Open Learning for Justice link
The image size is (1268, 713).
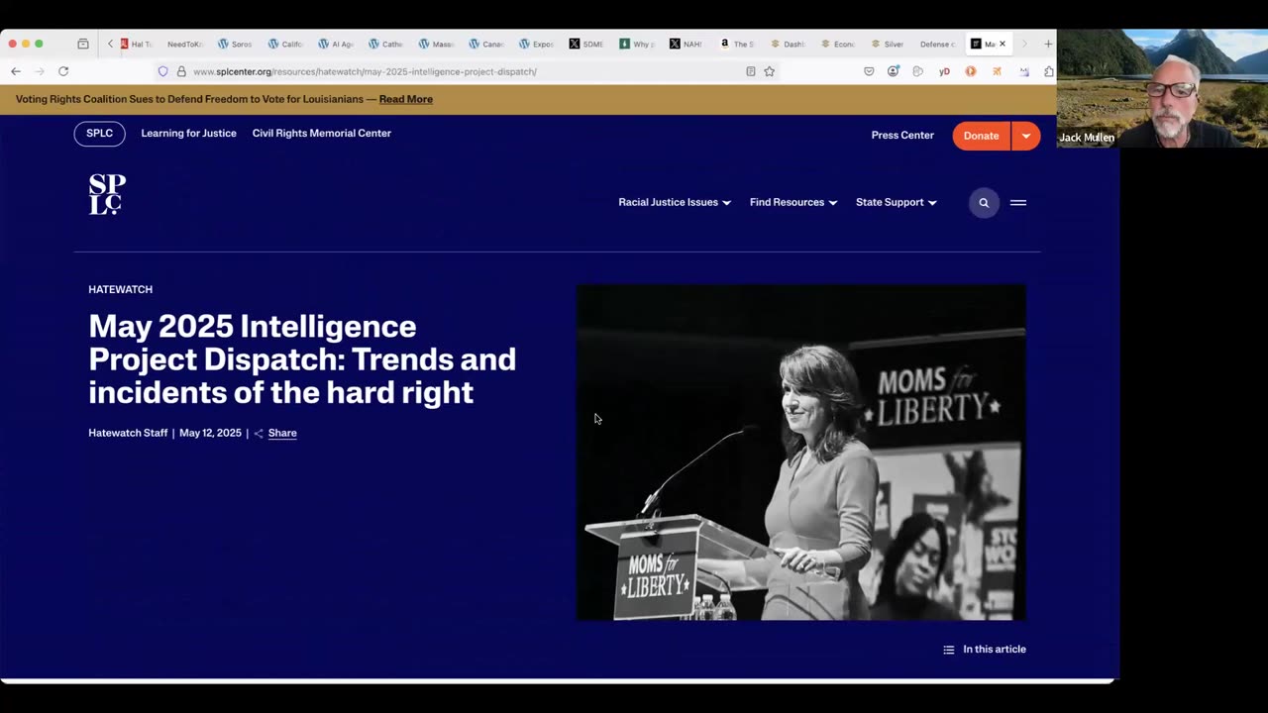pyautogui.click(x=188, y=134)
